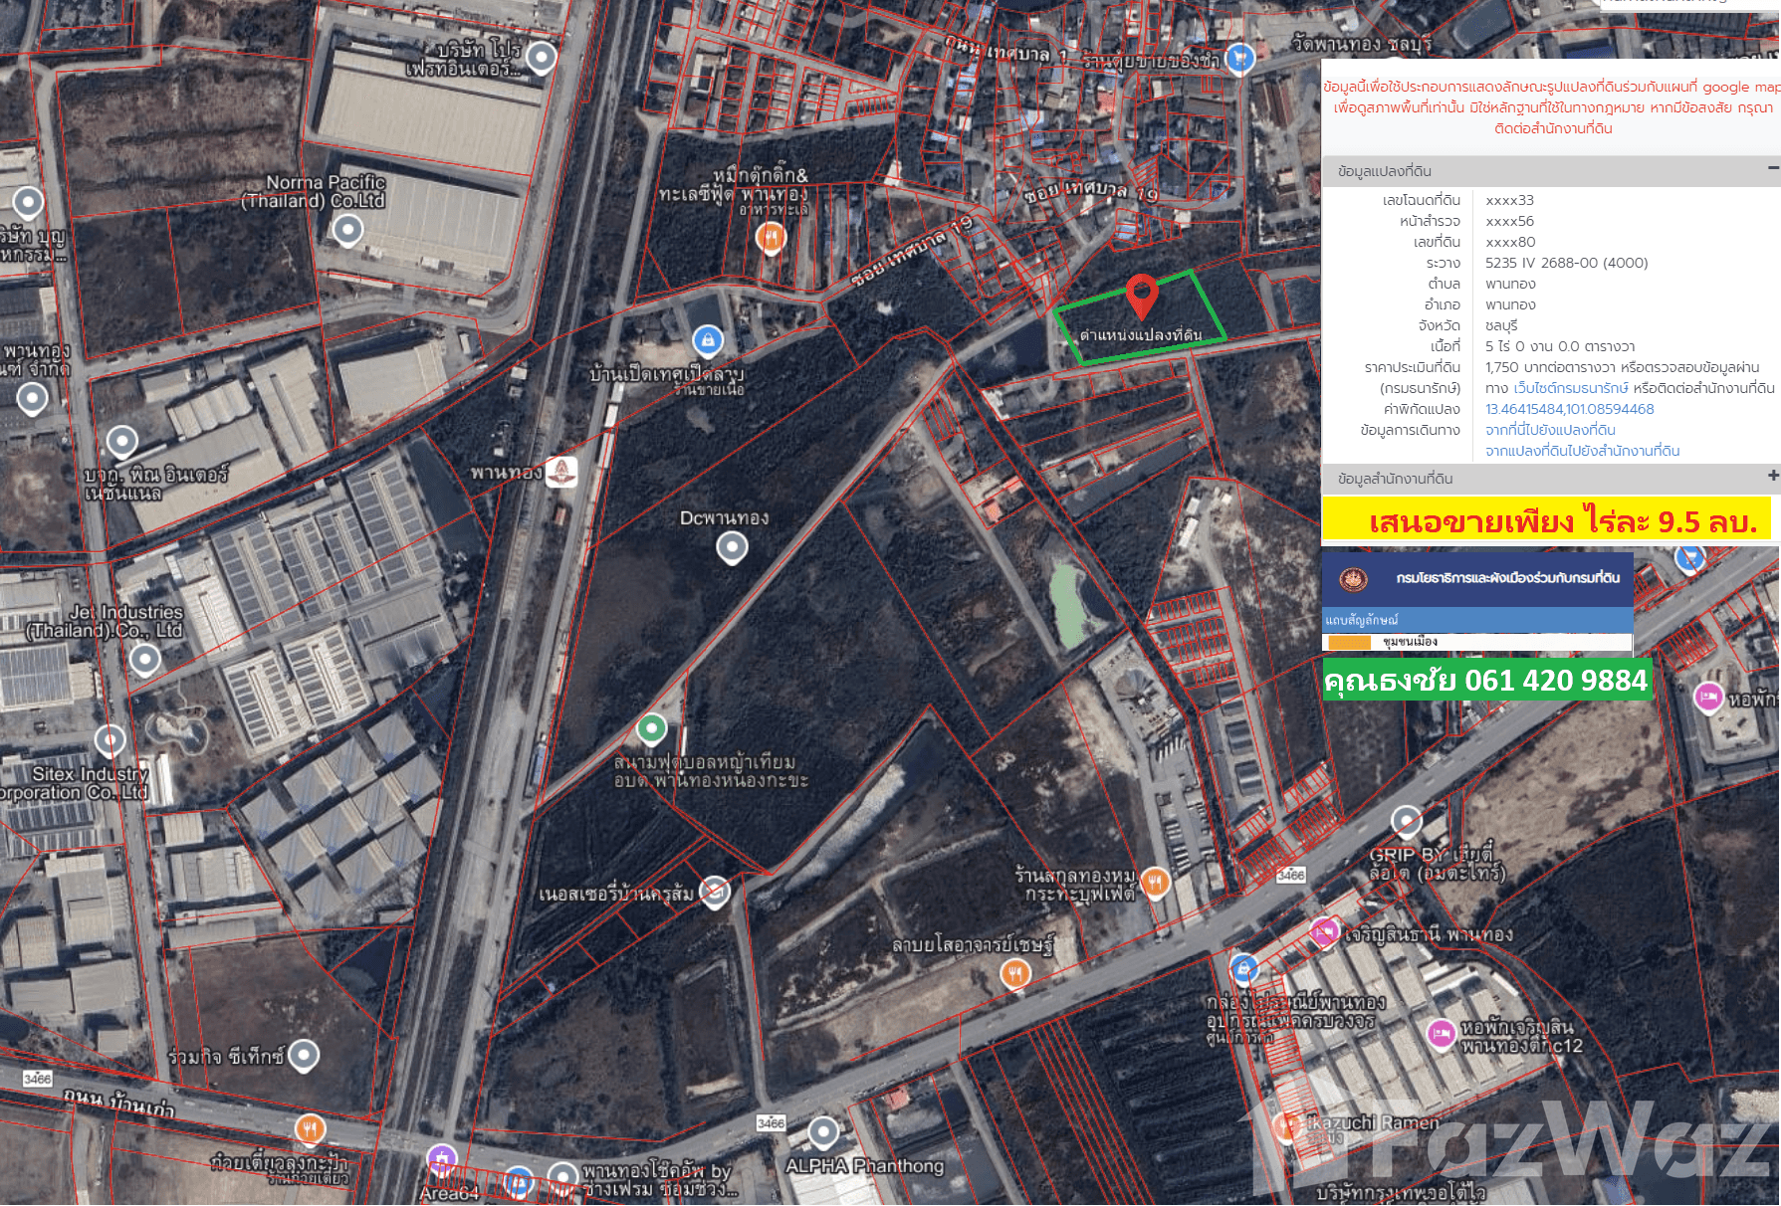Click the Norma Pacific (Thailand) map pin
Viewport: 1781px width, 1206px height.
pos(346,230)
